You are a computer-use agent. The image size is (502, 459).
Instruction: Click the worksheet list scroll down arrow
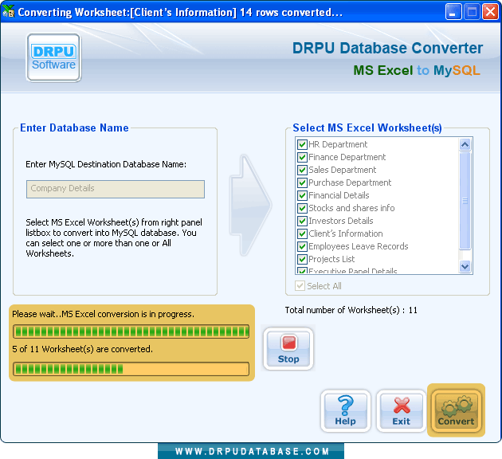(465, 266)
